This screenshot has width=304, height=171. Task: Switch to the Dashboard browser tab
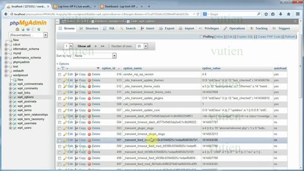122,6
